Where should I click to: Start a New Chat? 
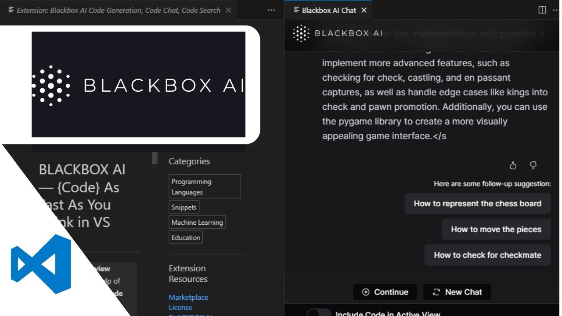click(457, 292)
